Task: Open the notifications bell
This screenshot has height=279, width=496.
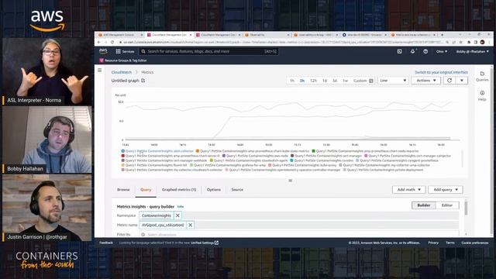Action: (412, 51)
